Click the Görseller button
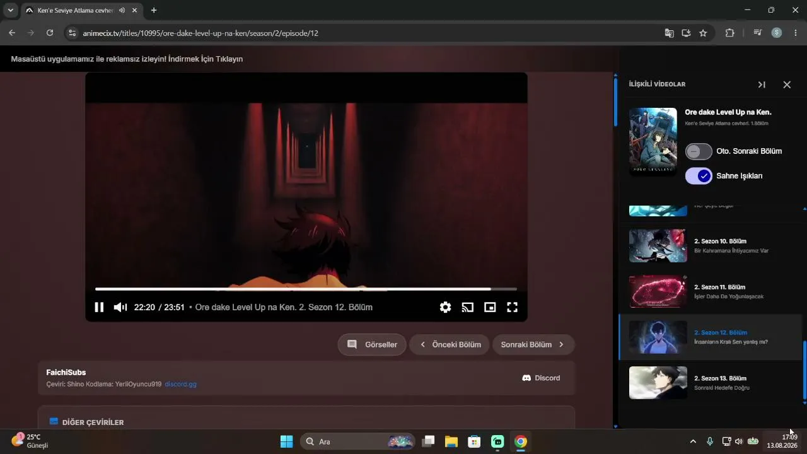Image resolution: width=807 pixels, height=454 pixels. tap(372, 345)
